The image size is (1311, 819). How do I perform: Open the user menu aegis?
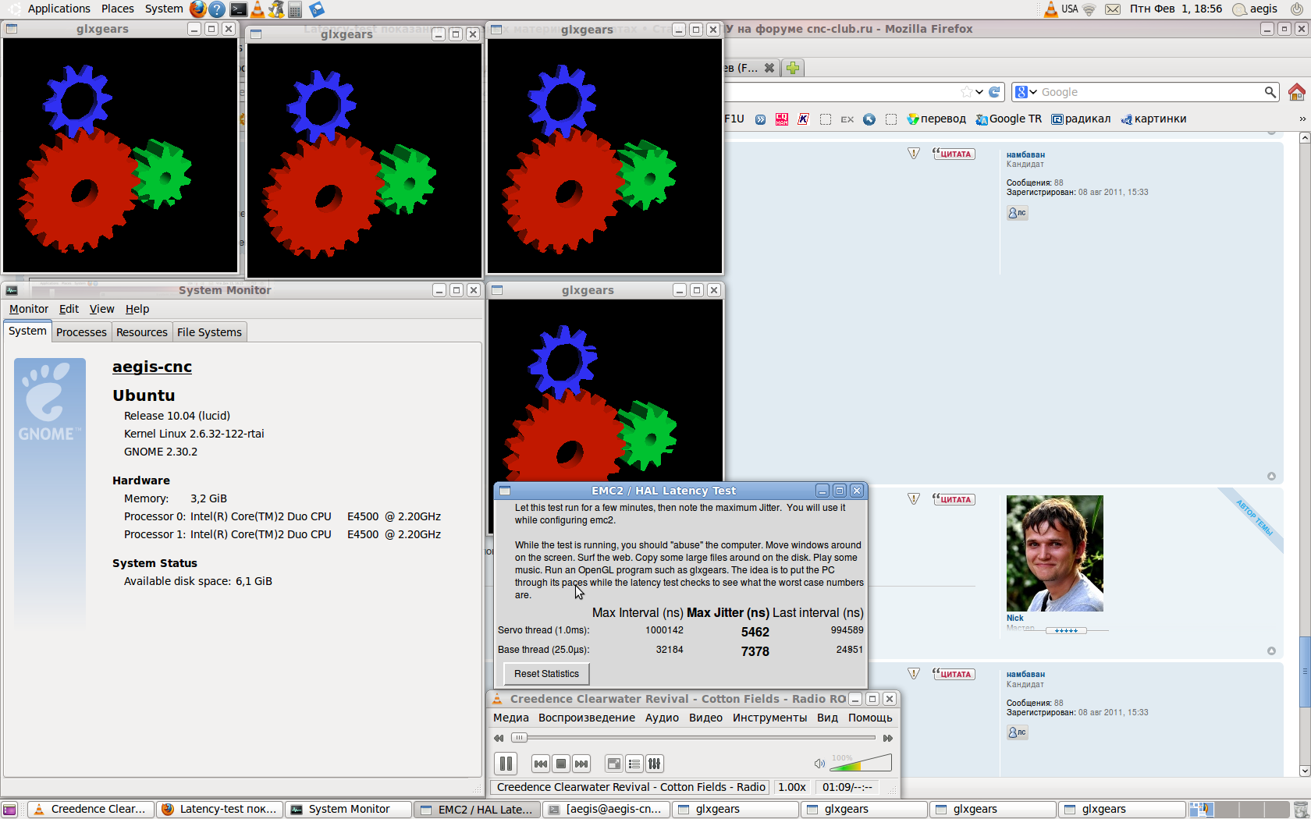click(1256, 9)
